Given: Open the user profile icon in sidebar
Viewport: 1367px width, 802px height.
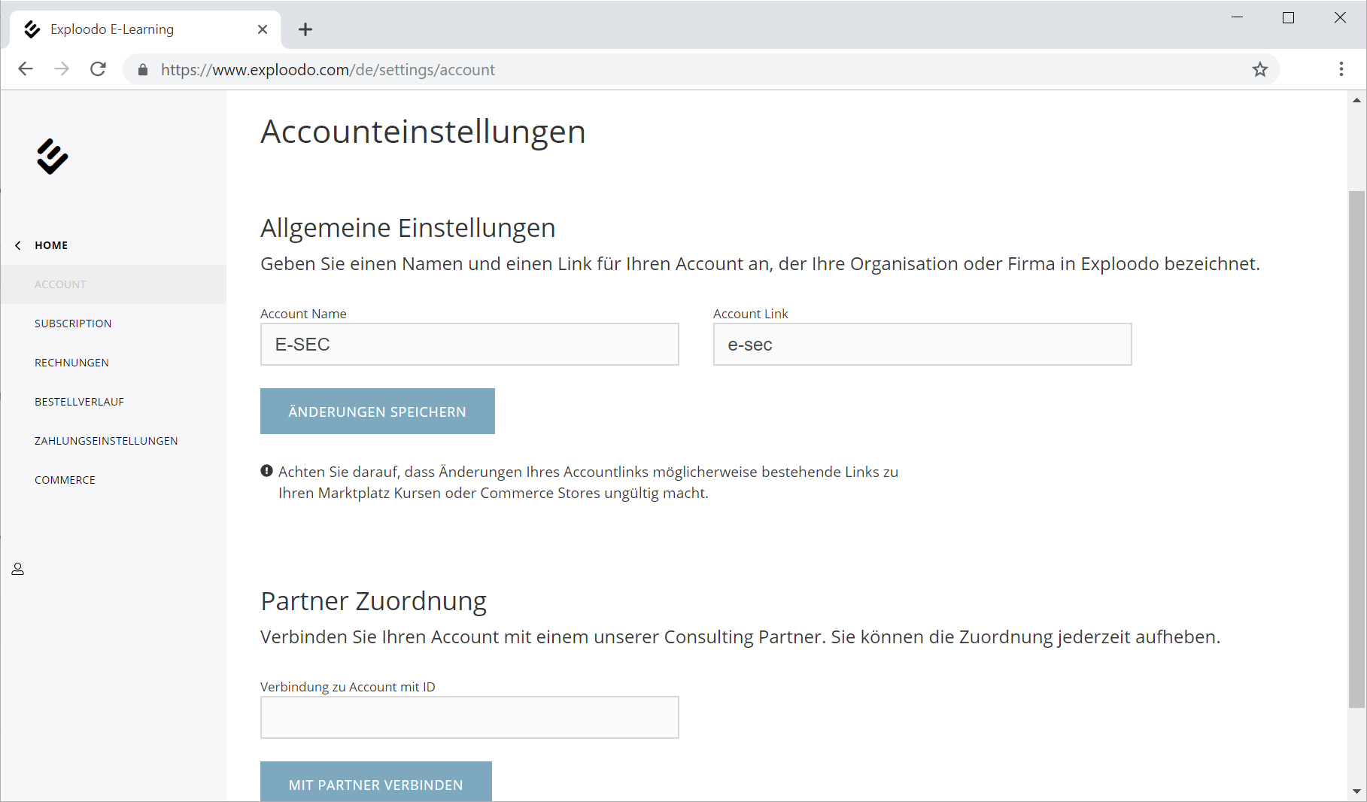Looking at the screenshot, I should [x=18, y=569].
